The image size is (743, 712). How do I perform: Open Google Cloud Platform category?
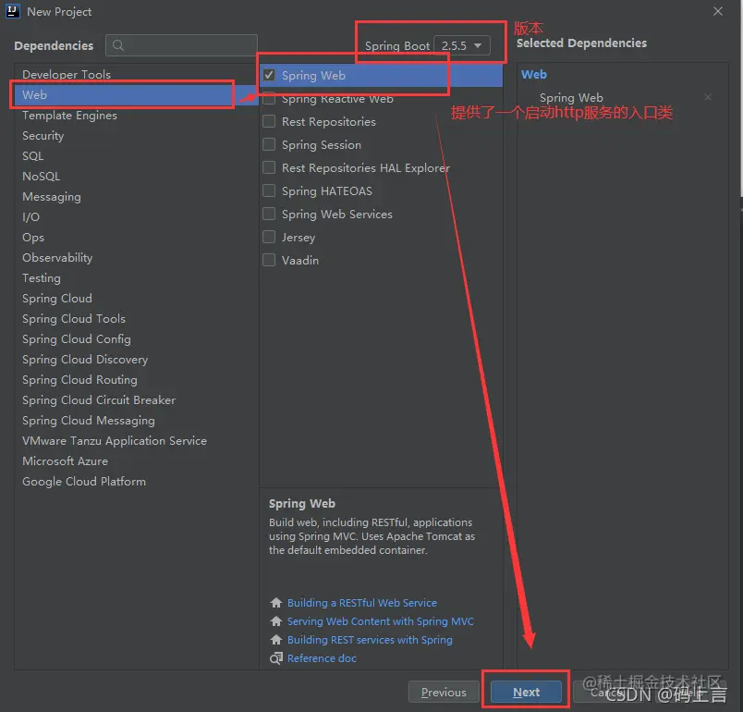136,482
